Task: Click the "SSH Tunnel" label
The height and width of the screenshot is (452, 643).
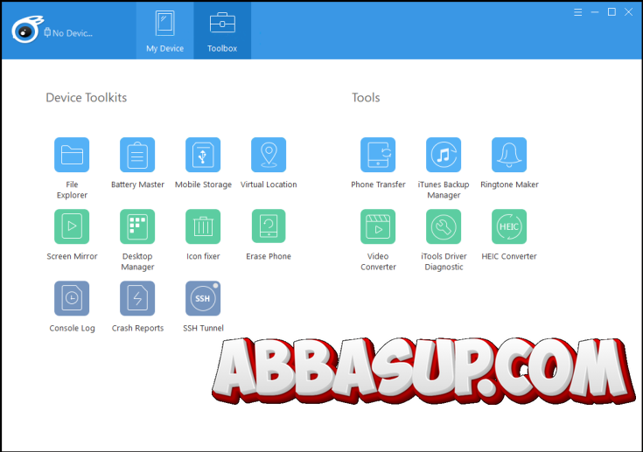Action: click(x=203, y=328)
